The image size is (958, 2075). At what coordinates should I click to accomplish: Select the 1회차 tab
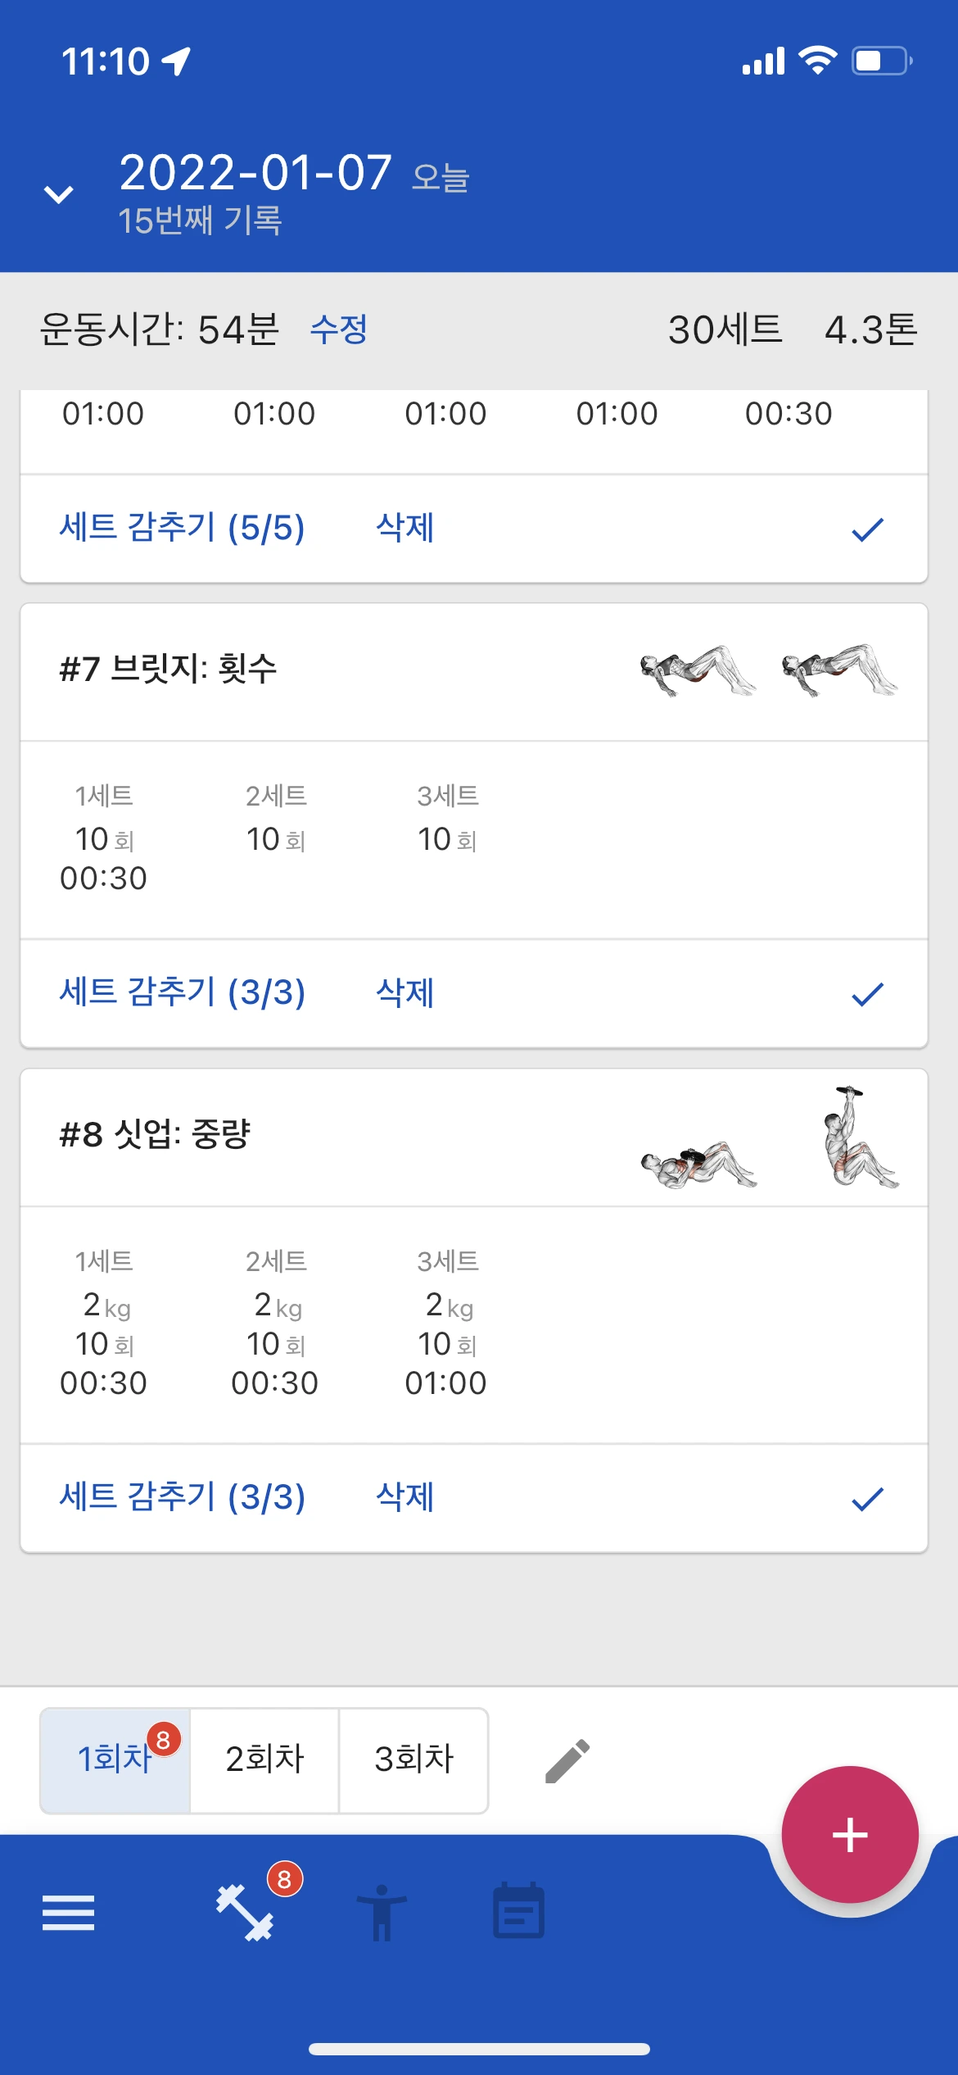pyautogui.click(x=115, y=1760)
